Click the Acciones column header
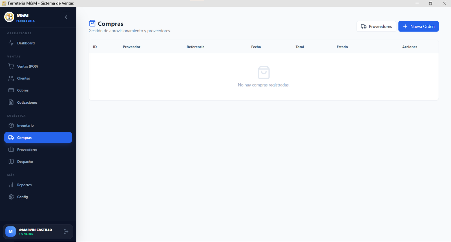This screenshot has width=451, height=242. tap(410, 47)
